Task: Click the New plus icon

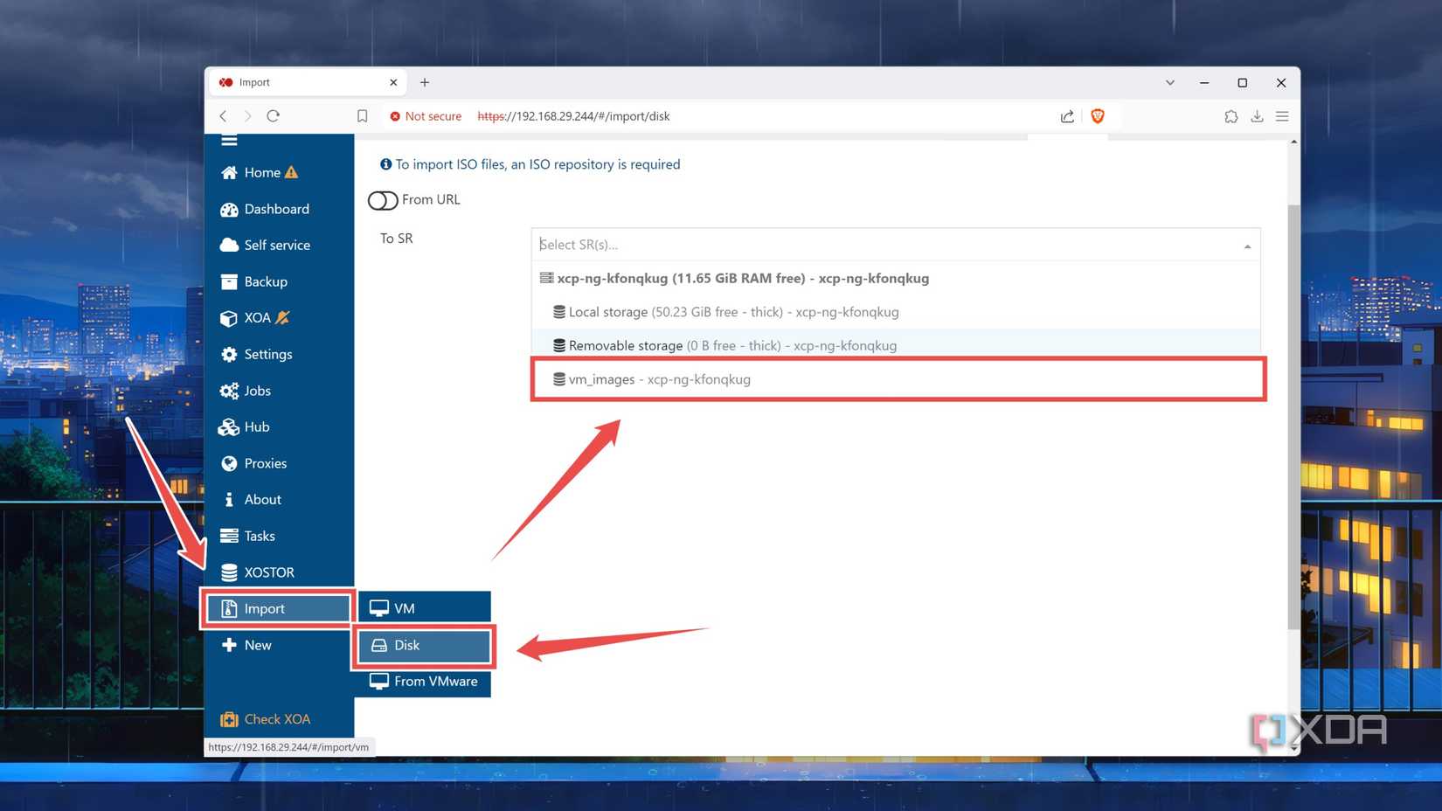Action: [229, 645]
